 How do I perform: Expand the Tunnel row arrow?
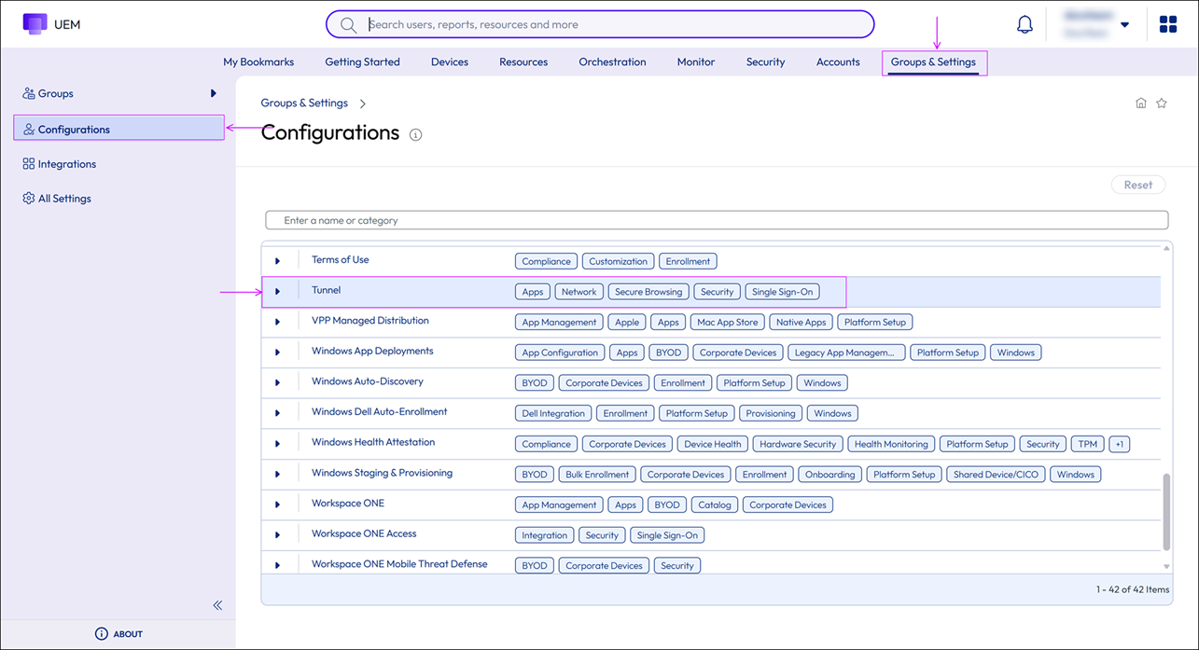pyautogui.click(x=277, y=292)
